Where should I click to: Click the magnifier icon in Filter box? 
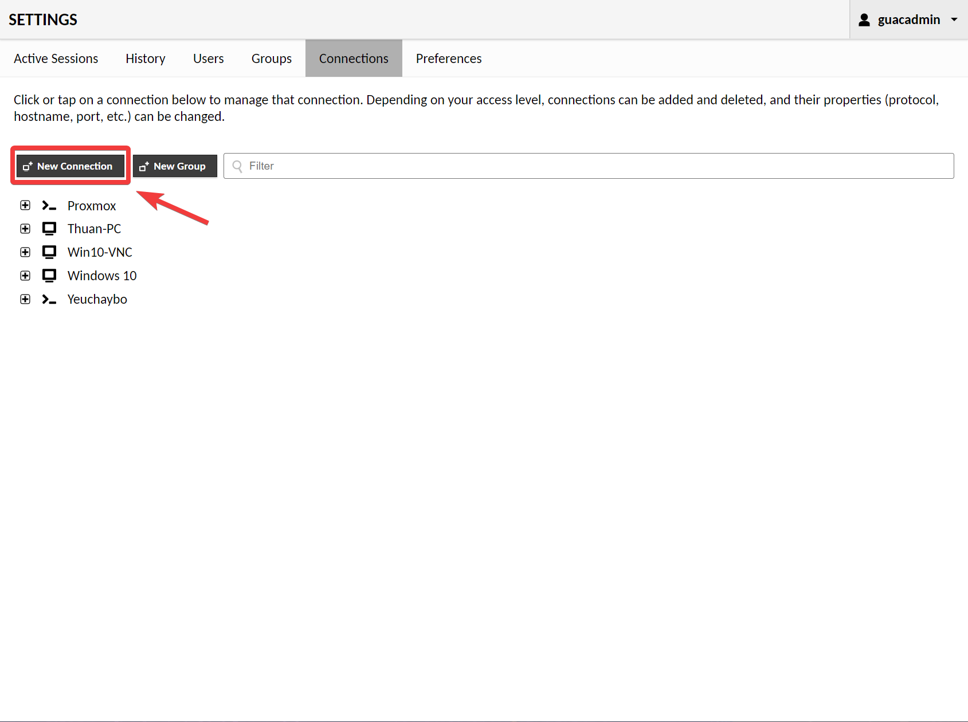tap(237, 166)
